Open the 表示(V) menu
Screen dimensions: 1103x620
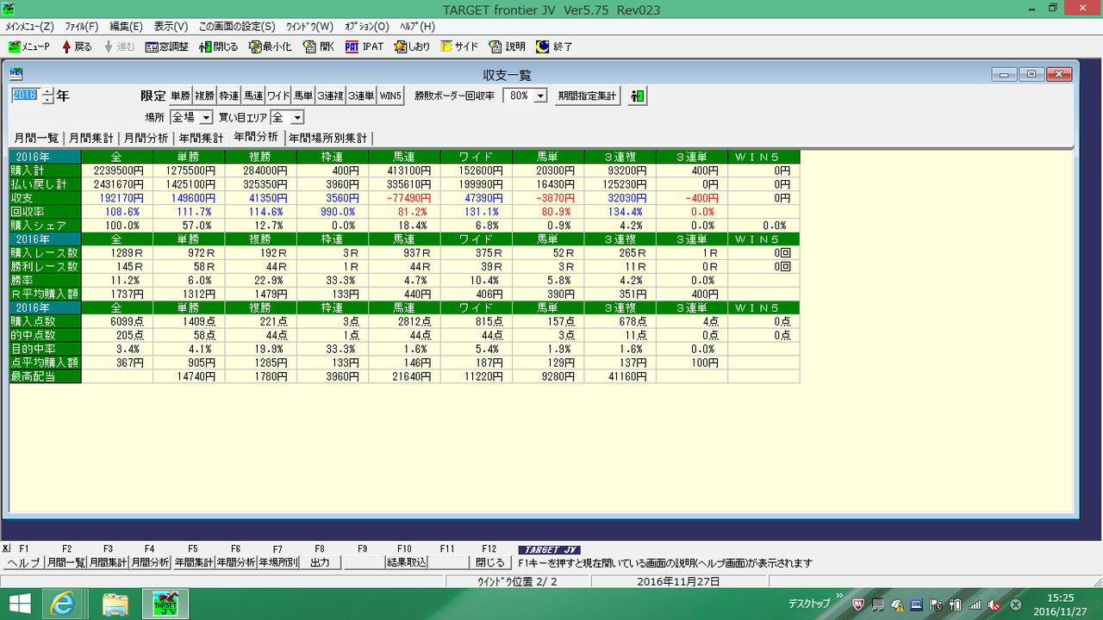[x=171, y=27]
